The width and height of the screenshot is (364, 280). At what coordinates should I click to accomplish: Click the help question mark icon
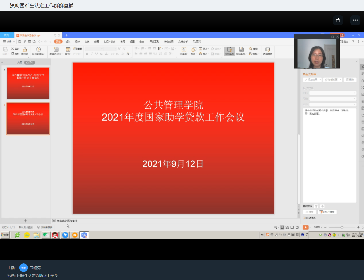(x=353, y=42)
